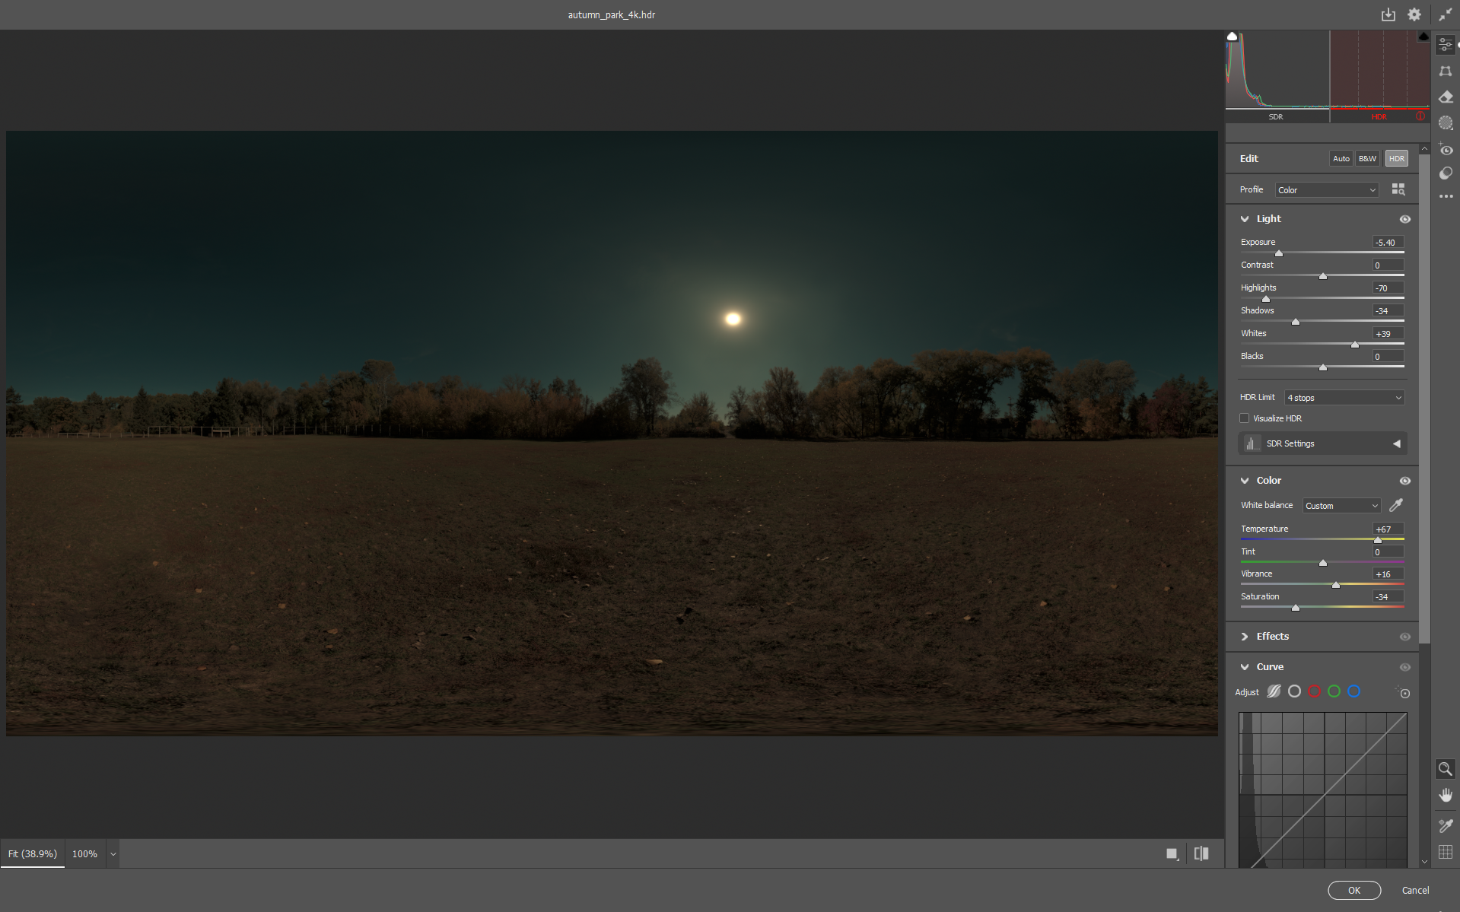Open Camera Raw preferences gear
The width and height of the screenshot is (1460, 912).
click(1414, 14)
